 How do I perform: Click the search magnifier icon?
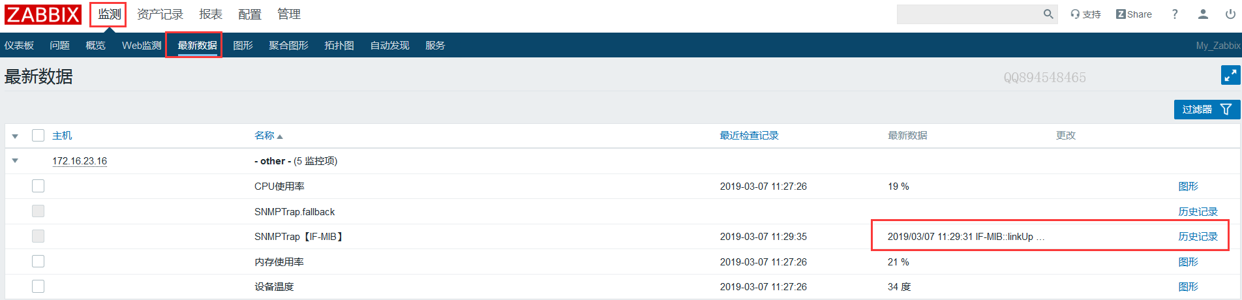tap(1048, 14)
